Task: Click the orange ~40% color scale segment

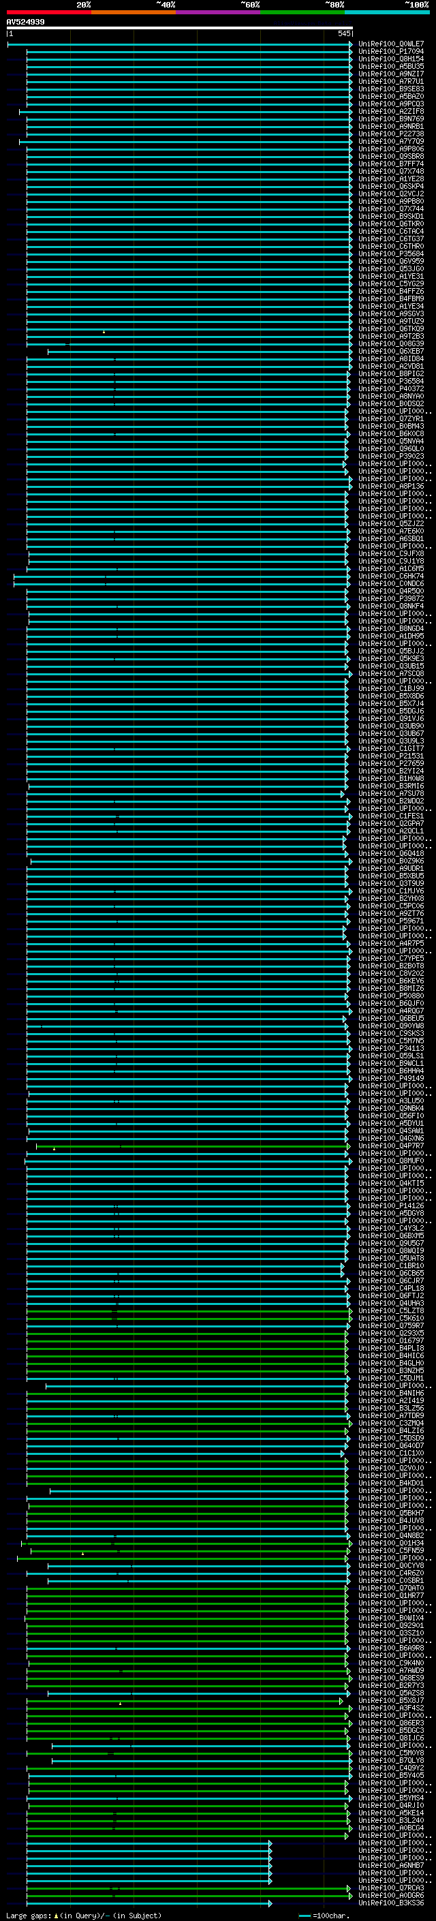Action: (134, 13)
